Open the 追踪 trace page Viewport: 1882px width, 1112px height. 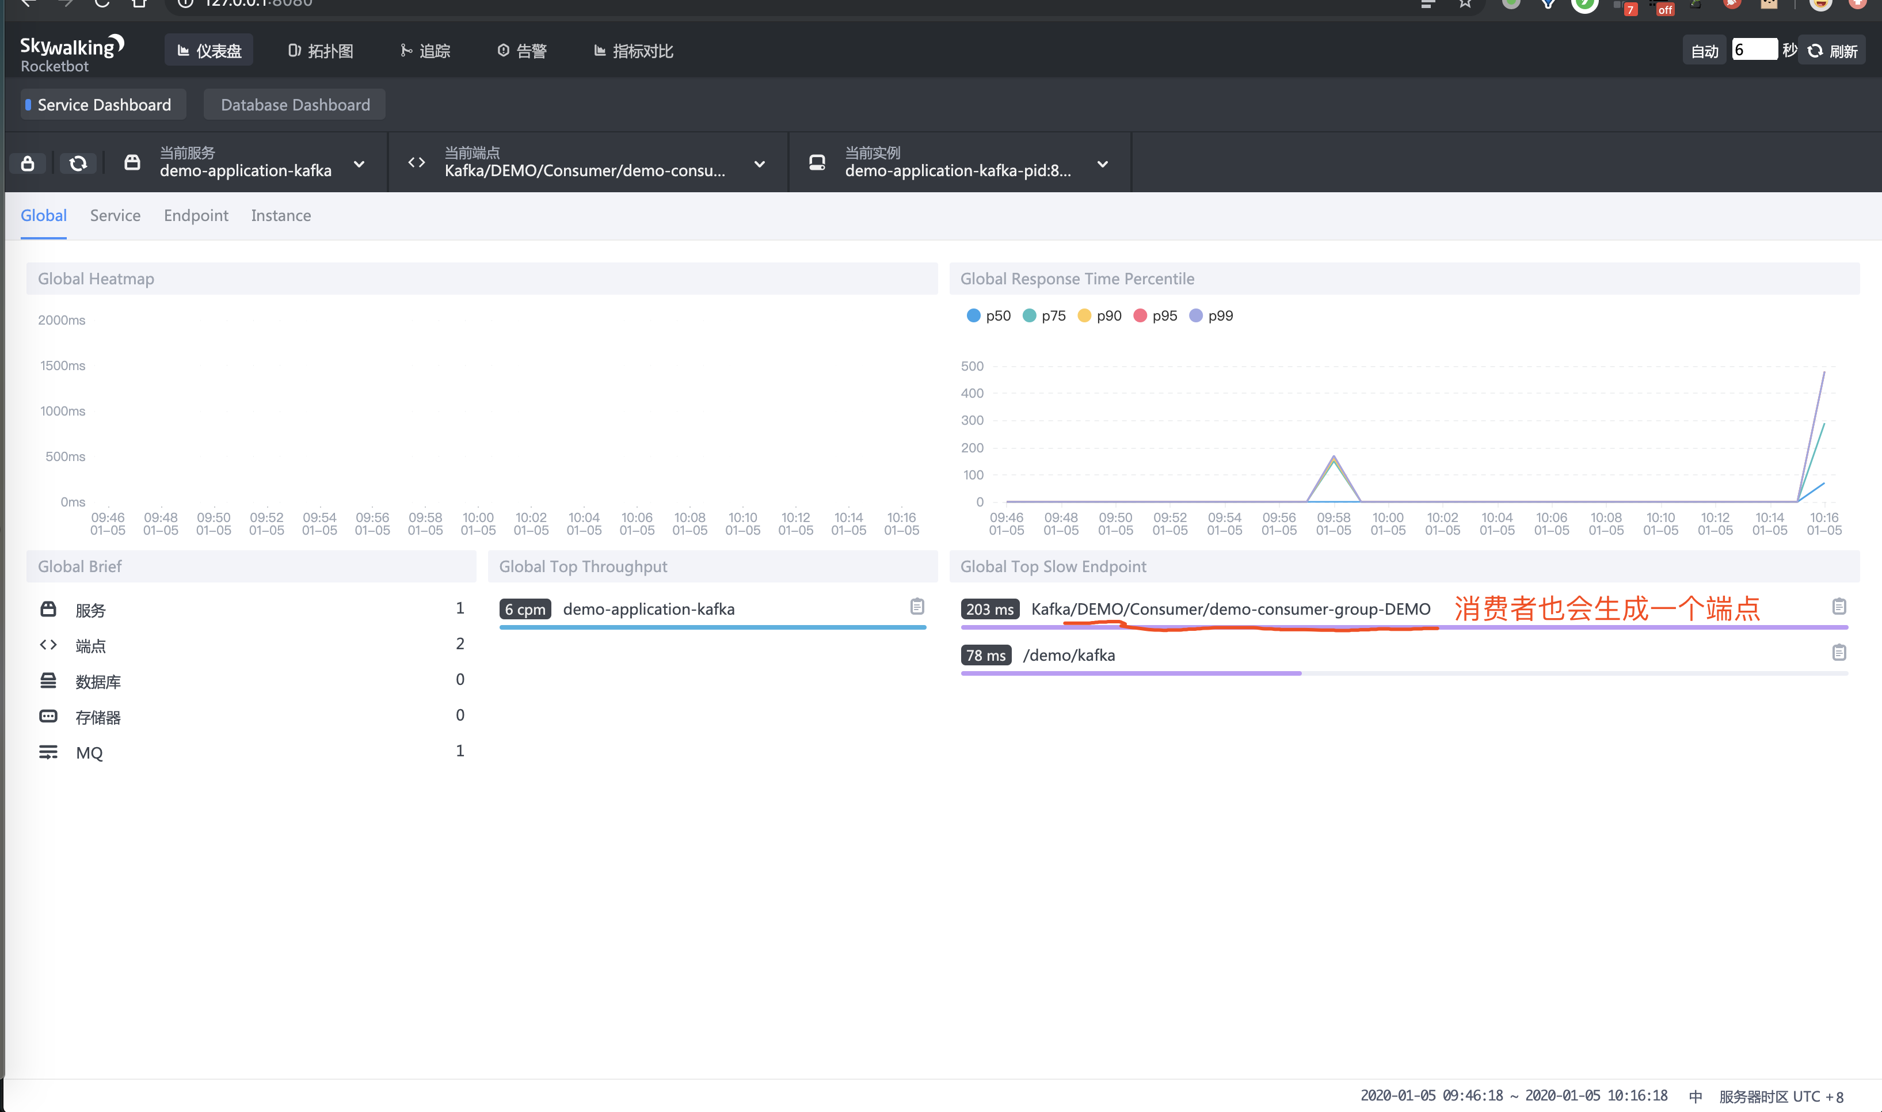tap(425, 51)
